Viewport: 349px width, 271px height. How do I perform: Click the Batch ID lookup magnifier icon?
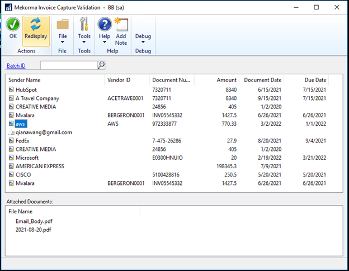click(x=101, y=65)
